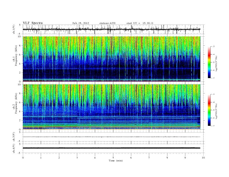Click the ch.2 log(PSD) color bar label
This screenshot has width=229, height=177.
pyautogui.click(x=216, y=111)
